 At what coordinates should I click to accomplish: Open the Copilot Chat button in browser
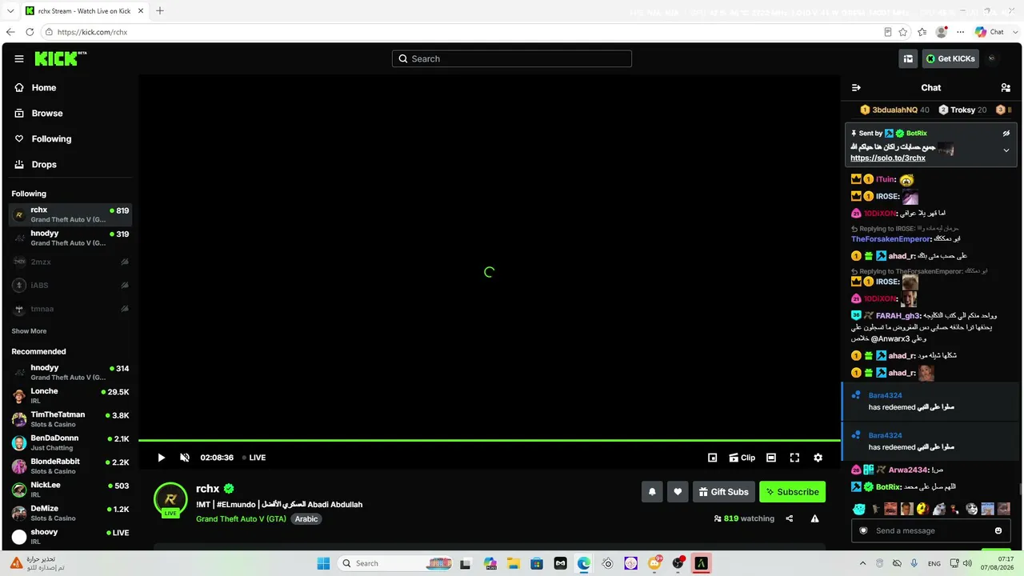[x=990, y=32]
